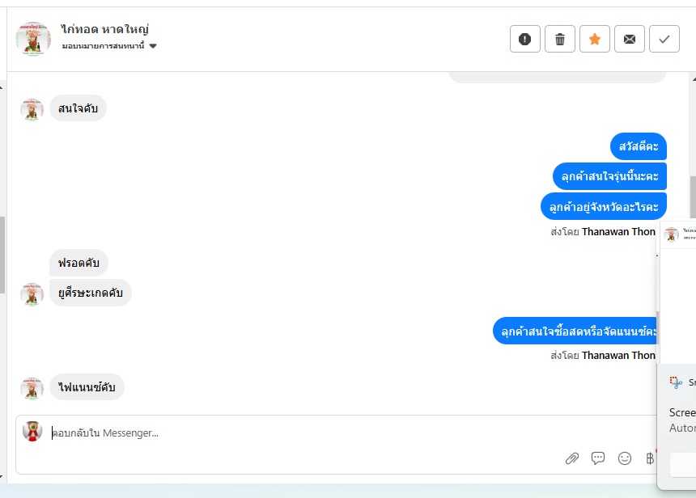Image resolution: width=696 pixels, height=498 pixels.
Task: Click the สนใจคับ message bubble
Action: [x=79, y=108]
